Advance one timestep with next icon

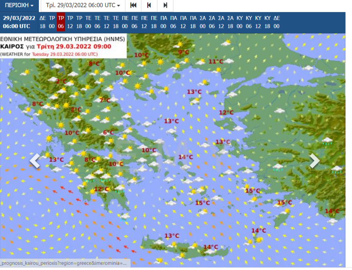point(165,6)
